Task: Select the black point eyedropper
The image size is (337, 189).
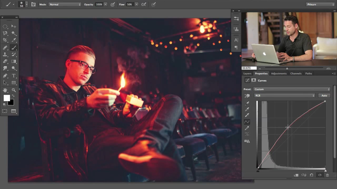Action: (x=247, y=103)
